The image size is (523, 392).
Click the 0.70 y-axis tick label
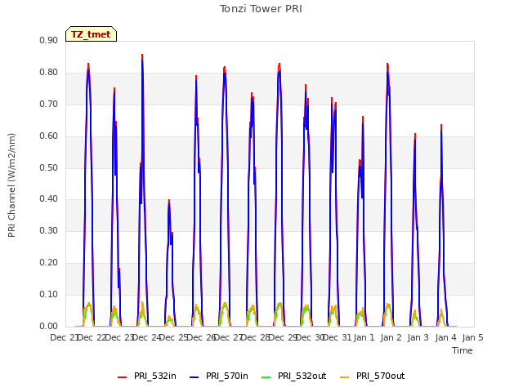click(49, 104)
